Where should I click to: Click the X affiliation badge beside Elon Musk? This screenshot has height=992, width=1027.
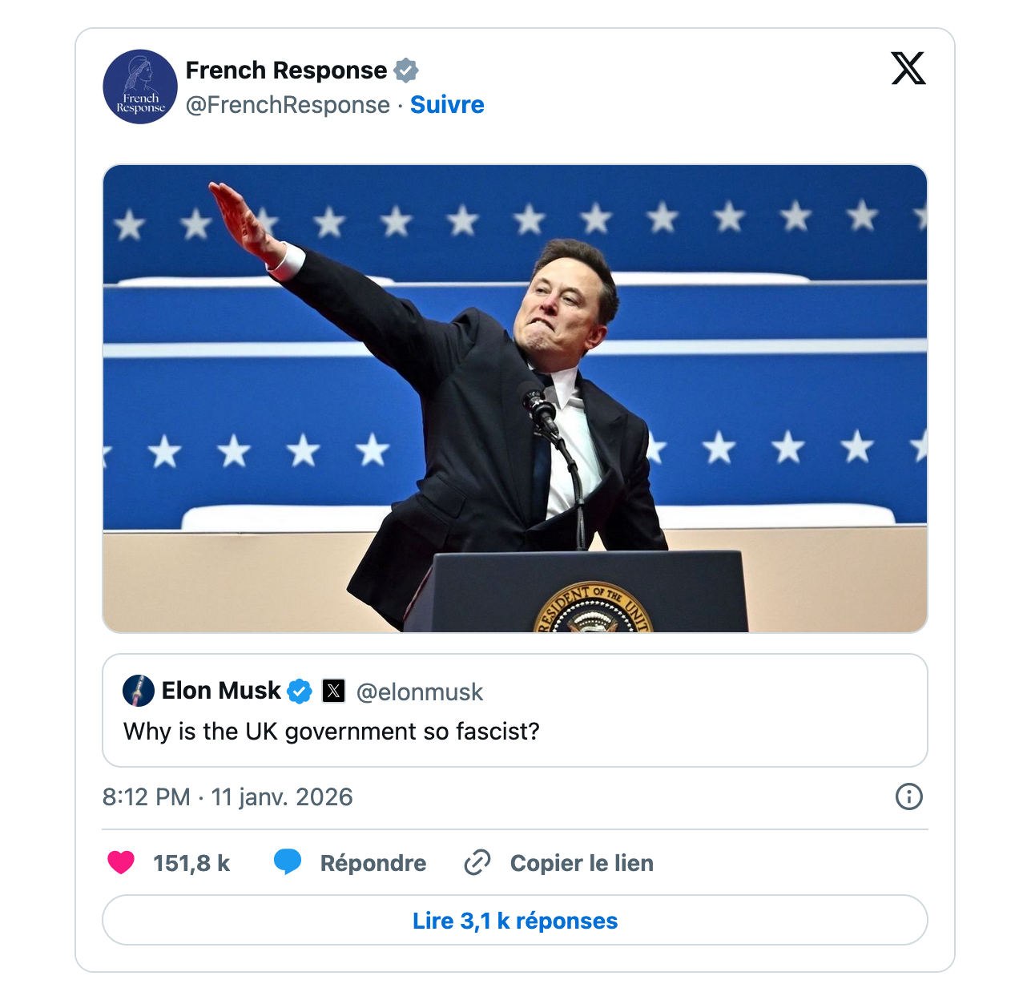(333, 691)
